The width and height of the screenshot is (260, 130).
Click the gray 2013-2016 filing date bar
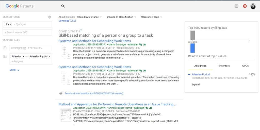click(192, 35)
